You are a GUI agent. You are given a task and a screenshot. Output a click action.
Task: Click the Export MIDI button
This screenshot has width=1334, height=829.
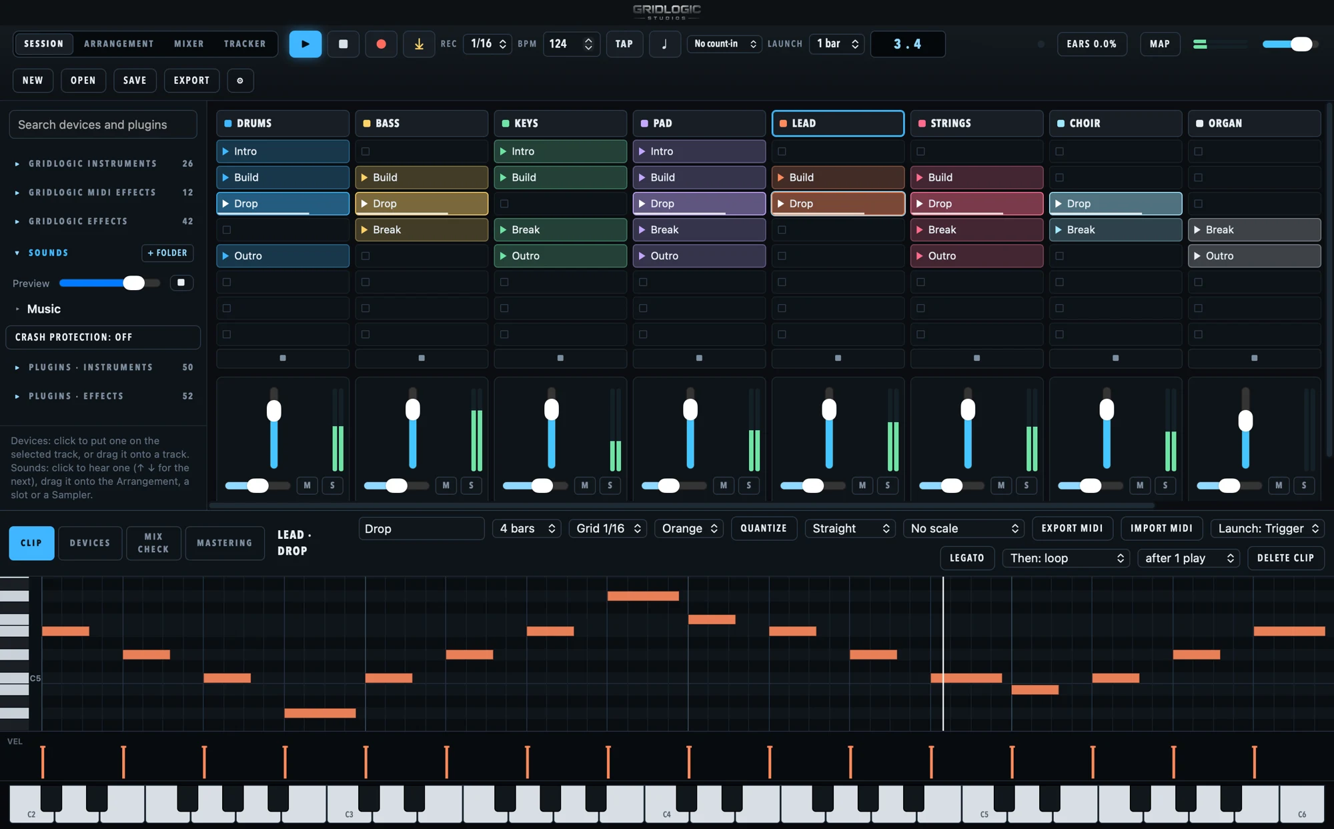(x=1072, y=528)
